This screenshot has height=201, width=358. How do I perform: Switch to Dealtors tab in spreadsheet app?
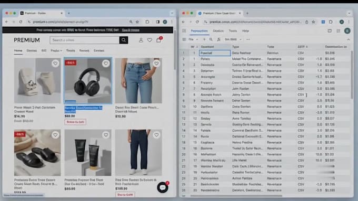click(x=218, y=31)
